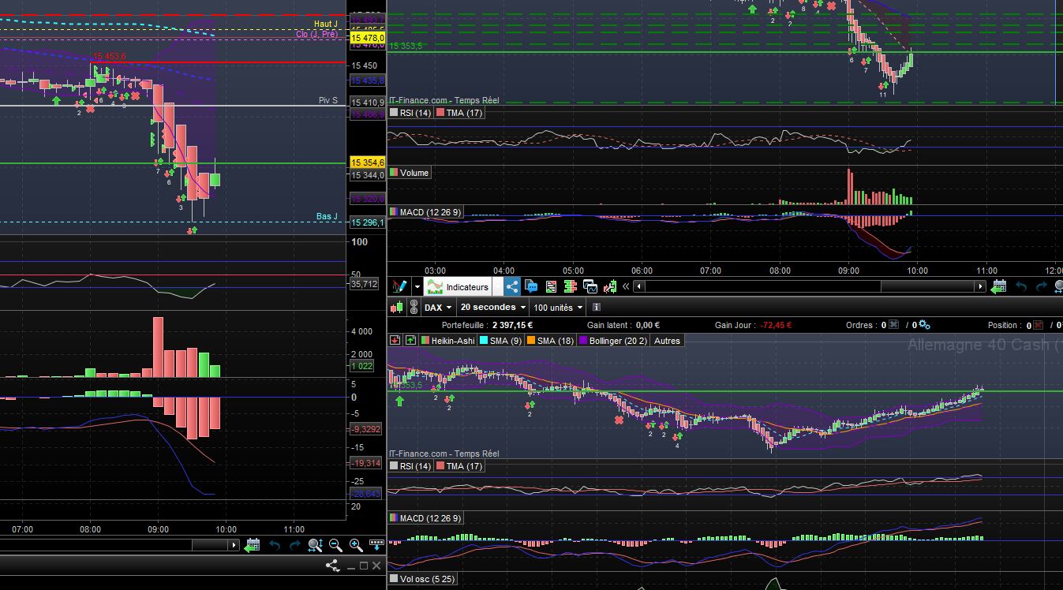
Task: Click the 15 354,6 current price tag
Action: pyautogui.click(x=368, y=162)
